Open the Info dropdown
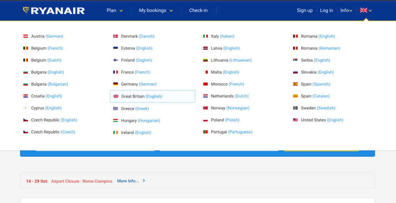The width and height of the screenshot is (396, 203). [346, 10]
